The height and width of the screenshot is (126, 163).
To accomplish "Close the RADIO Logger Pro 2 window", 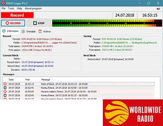I will point(158,3).
